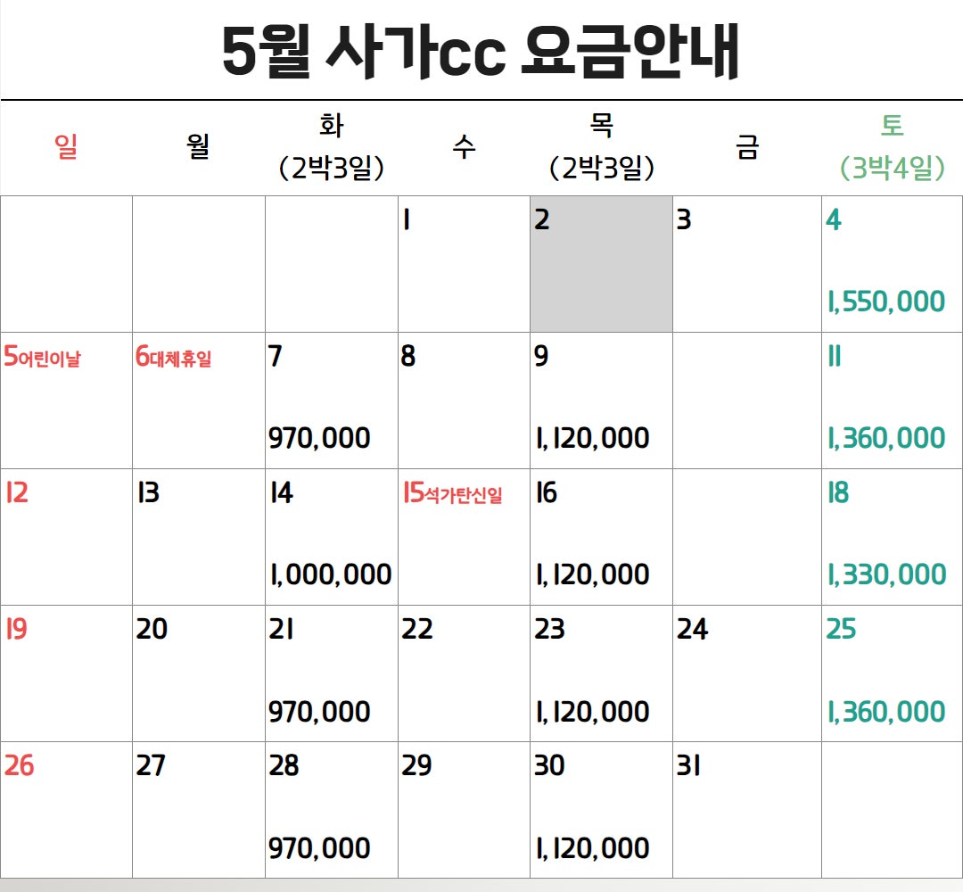Select the May 16 price 1,120,000
The height and width of the screenshot is (892, 963).
(592, 574)
